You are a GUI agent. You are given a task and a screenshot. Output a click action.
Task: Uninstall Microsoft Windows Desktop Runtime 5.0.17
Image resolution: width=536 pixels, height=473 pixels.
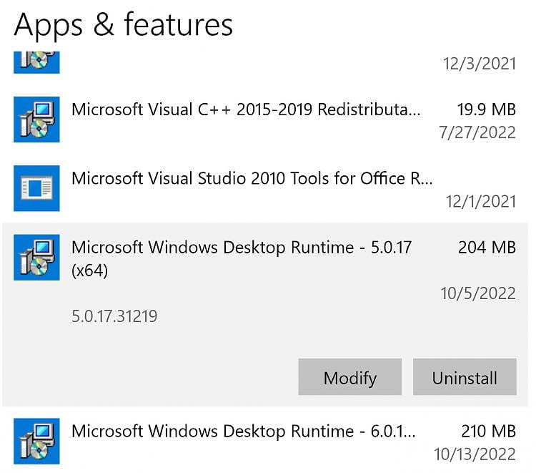pyautogui.click(x=465, y=377)
